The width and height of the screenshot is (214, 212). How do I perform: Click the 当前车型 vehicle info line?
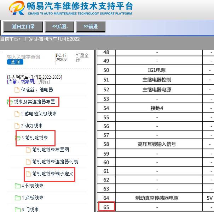click(40, 39)
